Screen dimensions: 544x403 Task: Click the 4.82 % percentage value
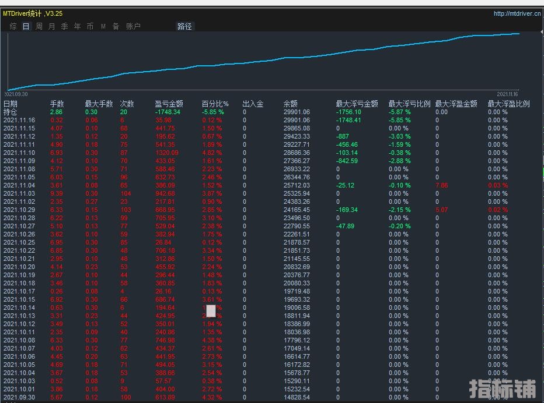[212, 153]
